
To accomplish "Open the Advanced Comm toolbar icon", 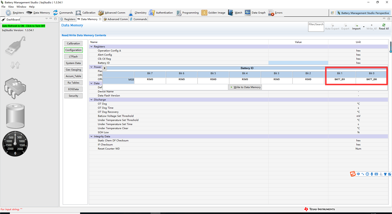I will point(101,13).
